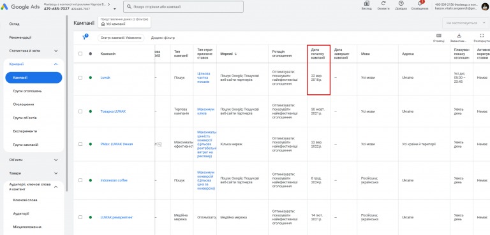This screenshot has height=235, width=490.
Task: Tick the checkbox for Luwak campaign
Action: point(80,78)
